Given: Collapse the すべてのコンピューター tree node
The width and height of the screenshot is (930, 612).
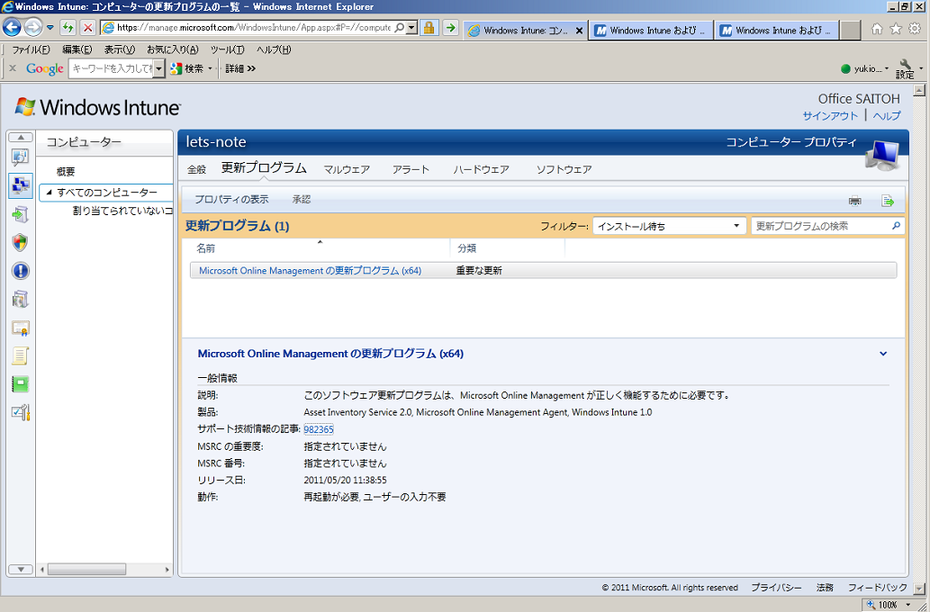Looking at the screenshot, I should [49, 193].
